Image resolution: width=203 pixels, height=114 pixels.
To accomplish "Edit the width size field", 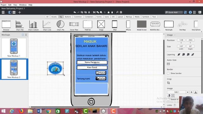I will pos(181,46).
